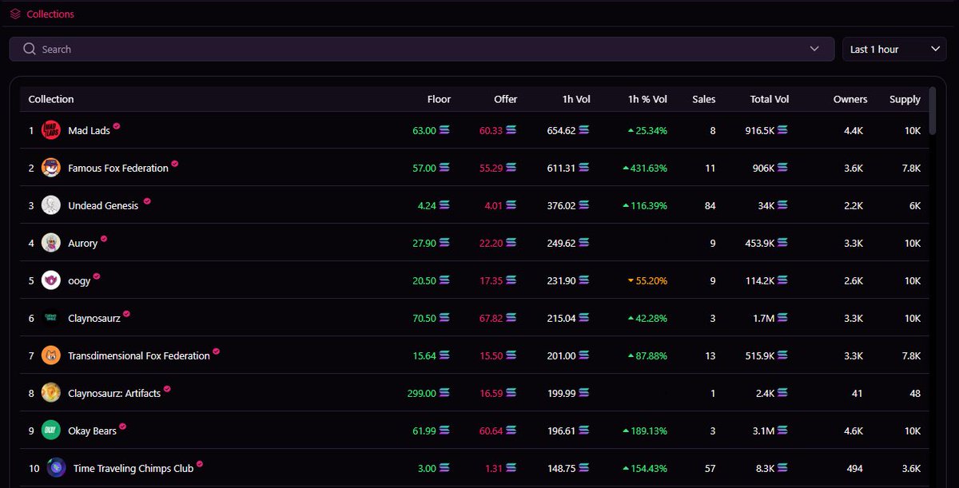Sort by Collection column header
The width and height of the screenshot is (959, 488).
click(51, 99)
